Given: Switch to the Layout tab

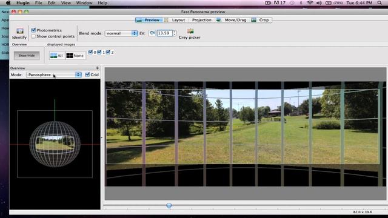Looking at the screenshot, I should pyautogui.click(x=175, y=20).
